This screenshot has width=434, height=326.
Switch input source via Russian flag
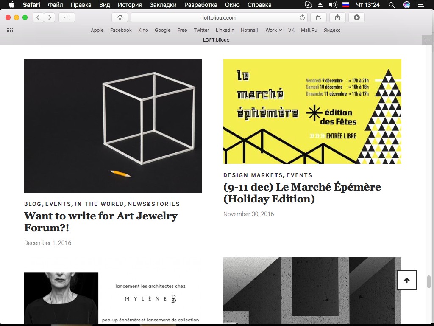pyautogui.click(x=346, y=5)
